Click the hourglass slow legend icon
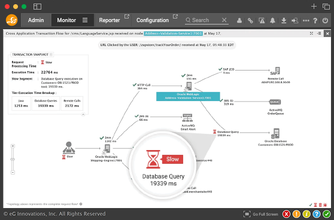 point(315,205)
